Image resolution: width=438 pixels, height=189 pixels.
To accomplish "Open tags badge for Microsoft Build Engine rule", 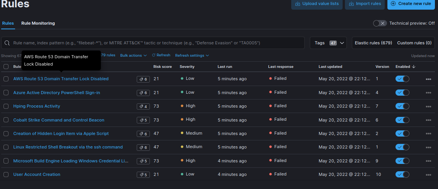I will coord(143,161).
